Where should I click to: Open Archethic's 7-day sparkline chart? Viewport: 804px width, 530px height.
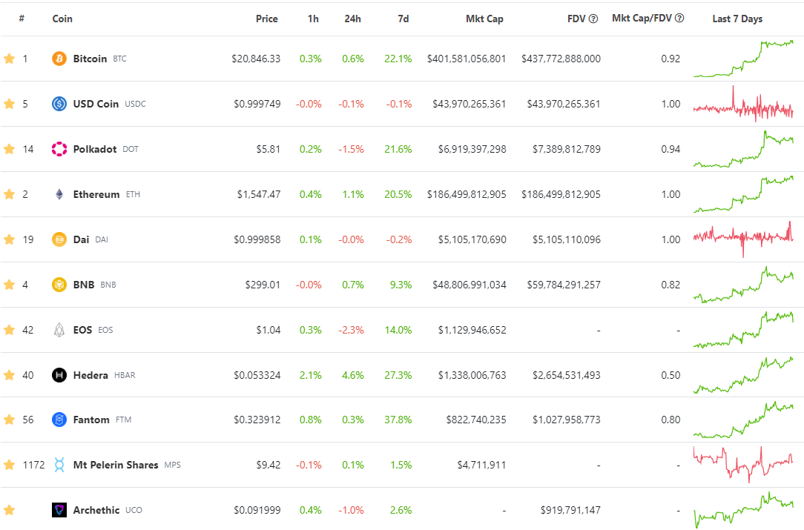click(743, 510)
